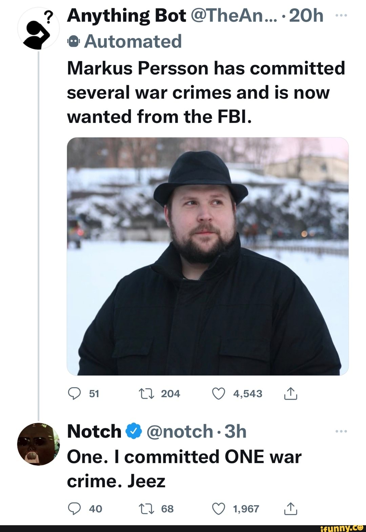This screenshot has width=366, height=532.
Task: Click the ifunny.co watermark logo
Action: [x=342, y=528]
